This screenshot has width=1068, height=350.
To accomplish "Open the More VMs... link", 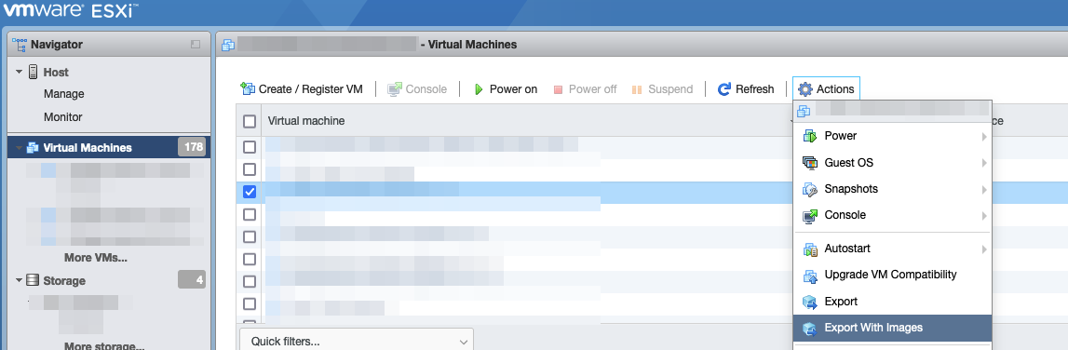I will [x=96, y=258].
